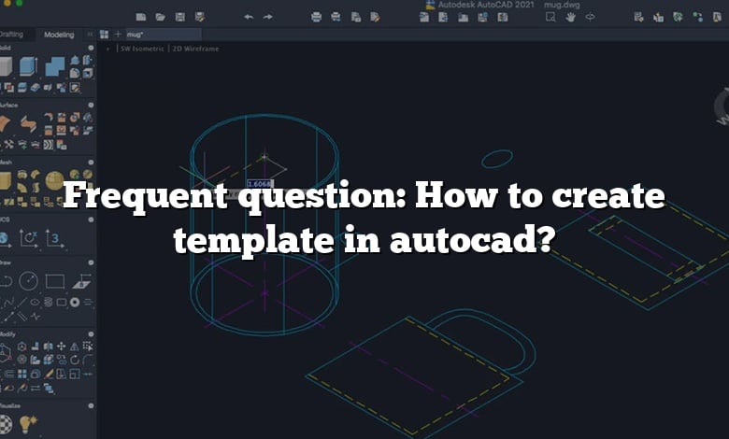Screen dimensions: 729x439
Task: Select the Mesh Box tool
Action: pyautogui.click(x=5, y=180)
